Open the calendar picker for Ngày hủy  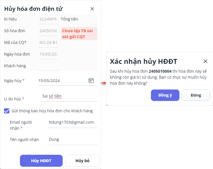(91, 81)
